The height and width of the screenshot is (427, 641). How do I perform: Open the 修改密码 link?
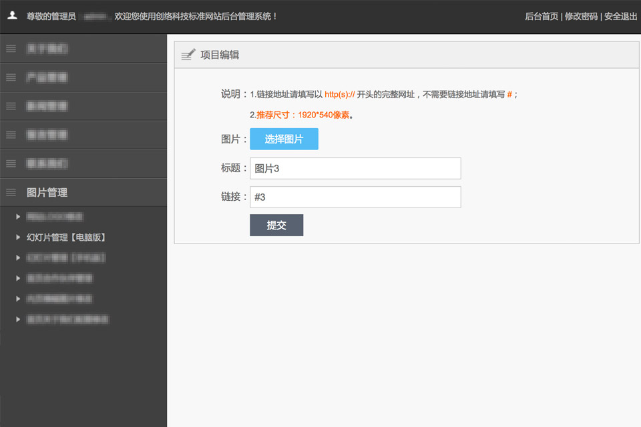[x=581, y=16]
